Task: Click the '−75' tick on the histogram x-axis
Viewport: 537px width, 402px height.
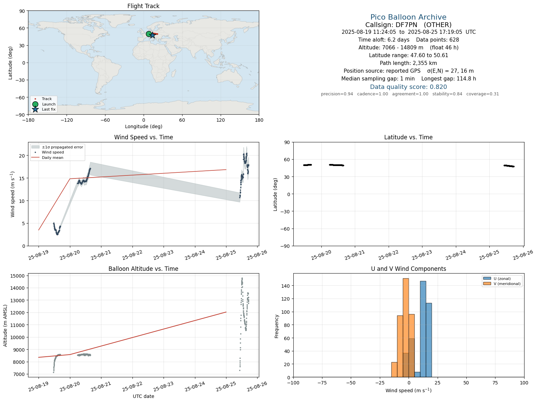Action: [x=322, y=383]
